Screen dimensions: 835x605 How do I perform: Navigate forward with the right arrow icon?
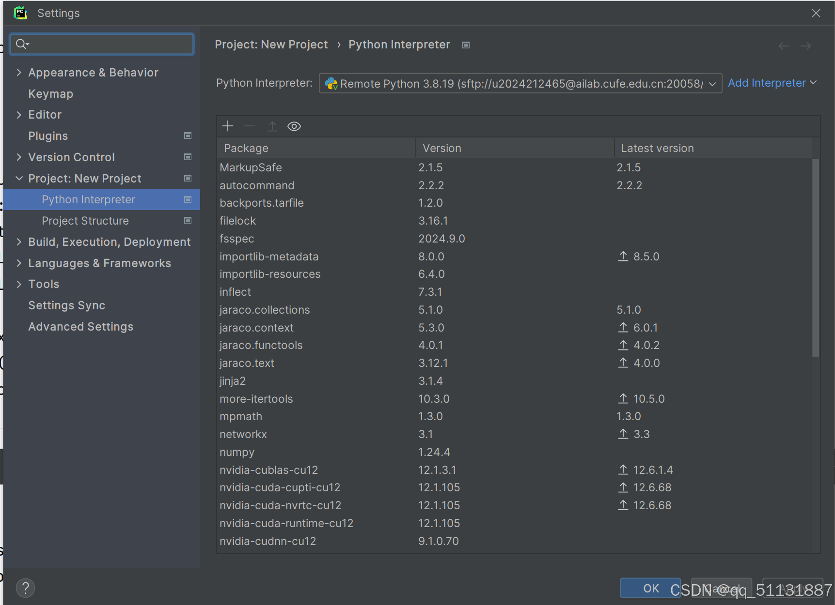[806, 45]
